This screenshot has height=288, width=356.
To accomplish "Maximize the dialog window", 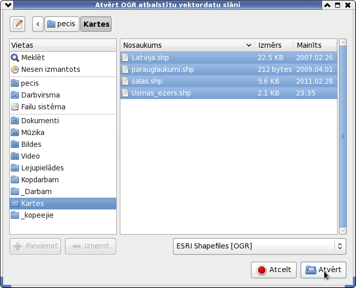I will pyautogui.click(x=338, y=5).
